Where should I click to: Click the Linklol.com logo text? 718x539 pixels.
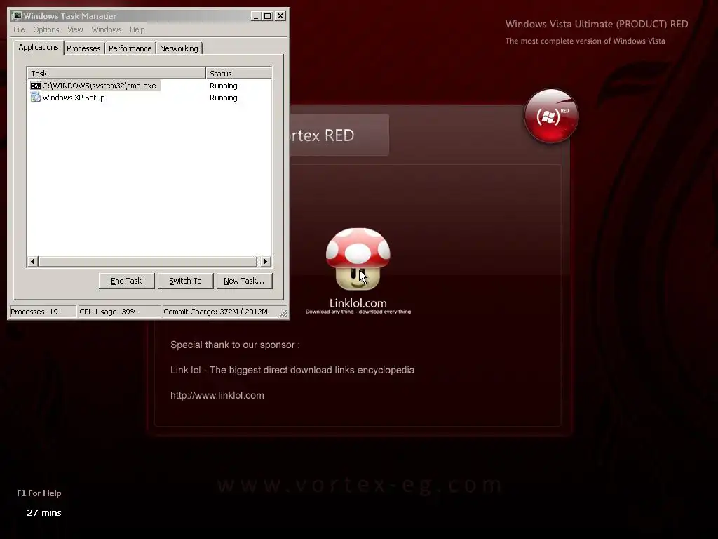coord(358,303)
